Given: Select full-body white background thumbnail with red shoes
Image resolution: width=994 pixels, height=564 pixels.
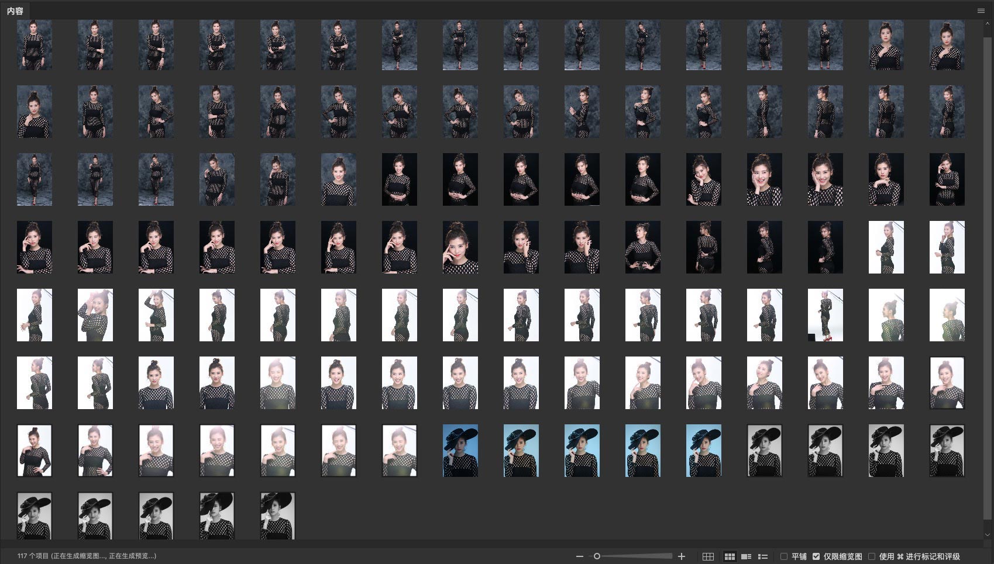Looking at the screenshot, I should (826, 315).
